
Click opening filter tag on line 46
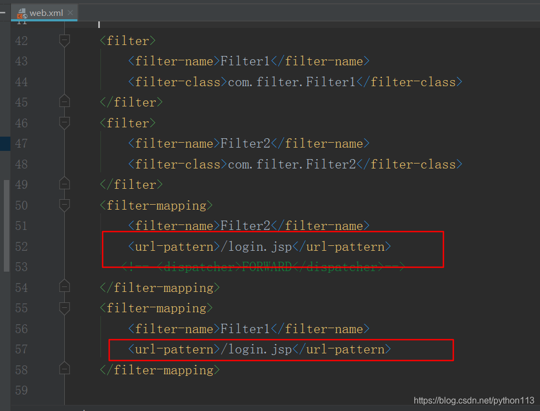[x=128, y=123]
